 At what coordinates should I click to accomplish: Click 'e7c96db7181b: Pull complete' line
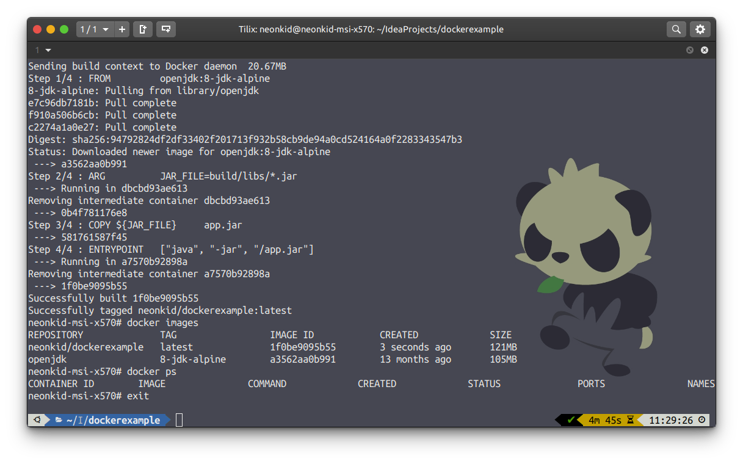pos(102,103)
